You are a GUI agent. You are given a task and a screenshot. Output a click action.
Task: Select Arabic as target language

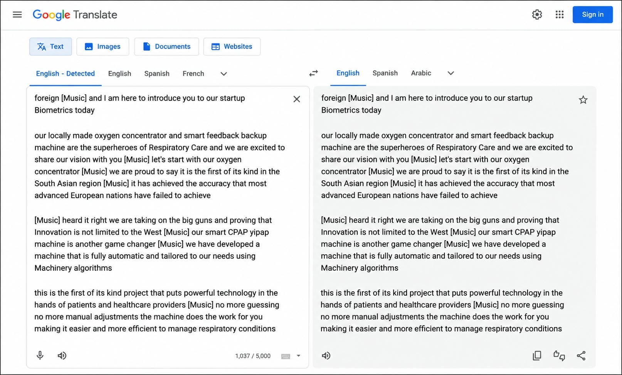tap(421, 73)
